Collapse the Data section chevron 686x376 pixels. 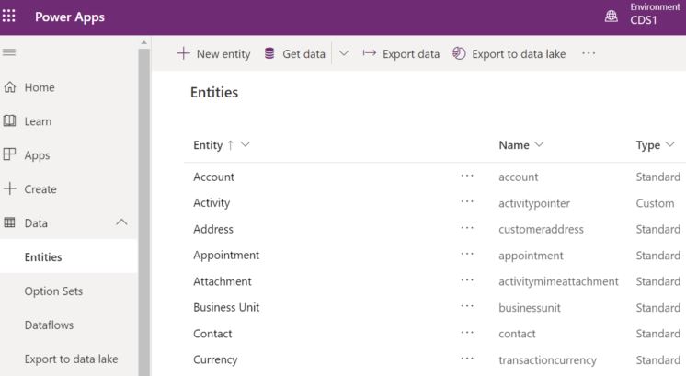pyautogui.click(x=121, y=222)
